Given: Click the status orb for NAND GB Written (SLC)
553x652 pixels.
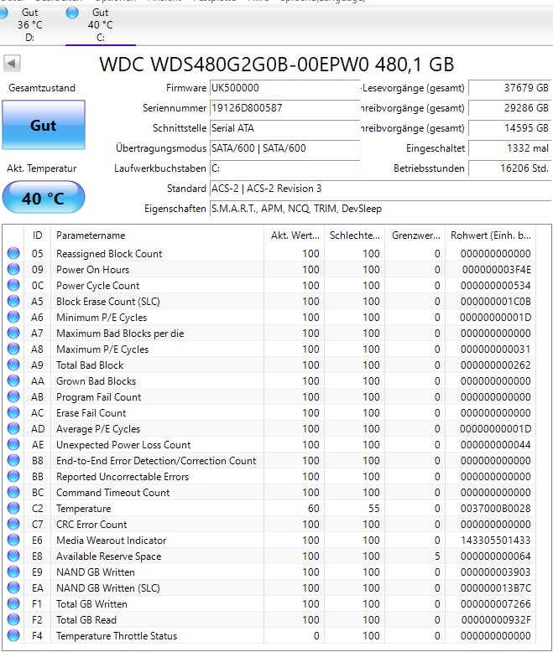Looking at the screenshot, I should point(13,588).
